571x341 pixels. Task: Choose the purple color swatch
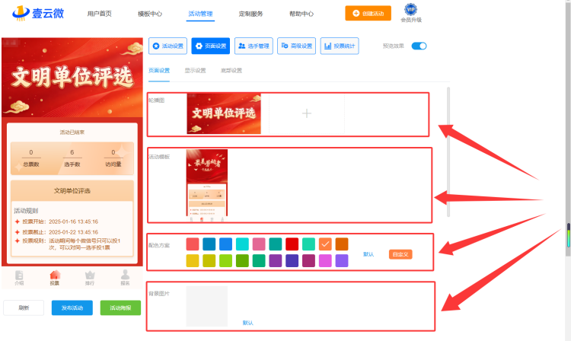coord(276,260)
